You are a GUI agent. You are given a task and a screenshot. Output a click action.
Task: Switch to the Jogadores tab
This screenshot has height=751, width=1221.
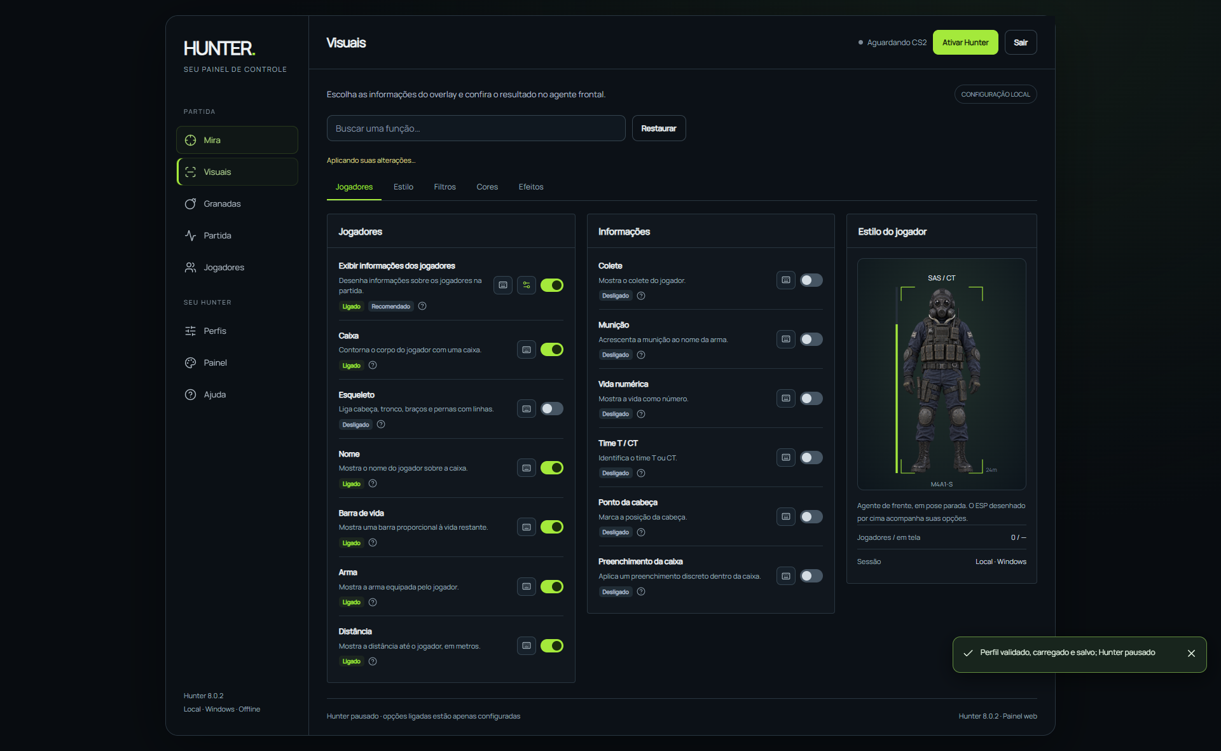click(354, 187)
